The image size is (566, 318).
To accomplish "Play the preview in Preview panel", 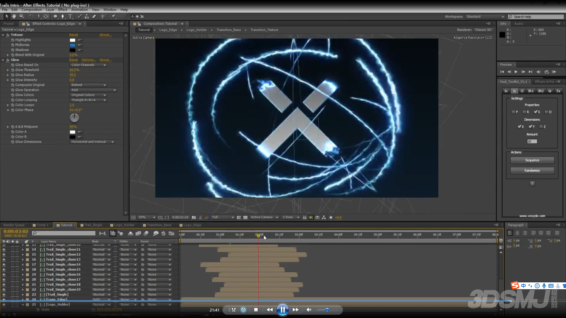I will tap(516, 72).
